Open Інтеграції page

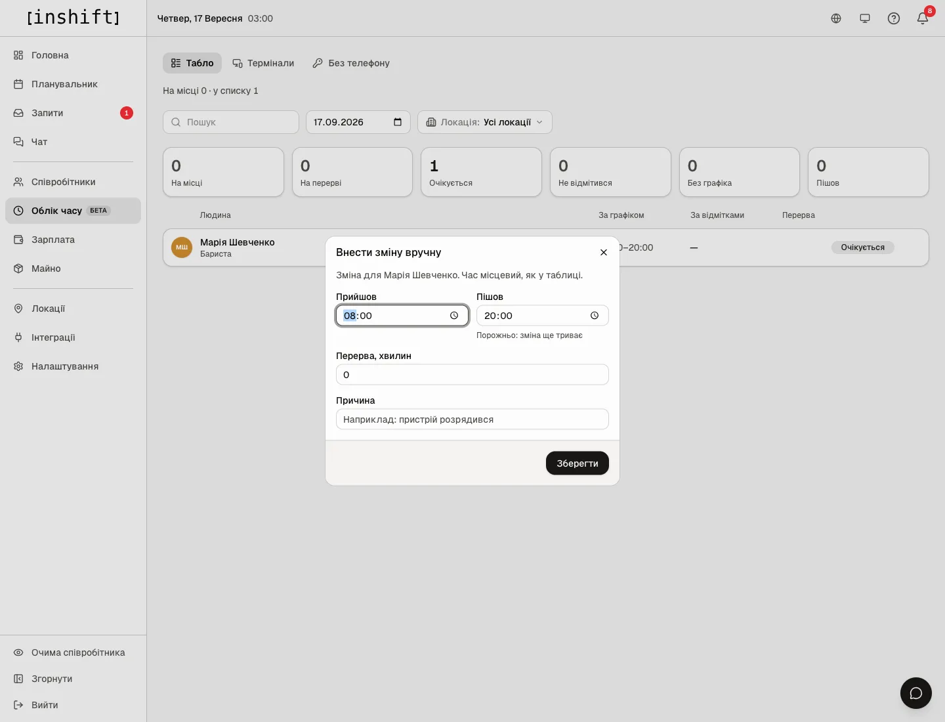tap(73, 337)
